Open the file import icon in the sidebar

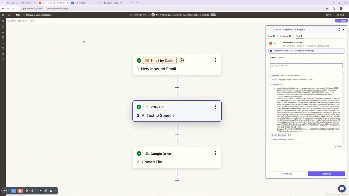point(3,26)
